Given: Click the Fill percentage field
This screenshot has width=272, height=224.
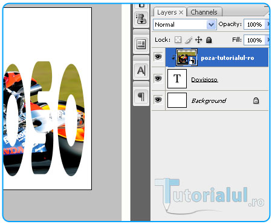Looking at the screenshot, I should (x=255, y=40).
